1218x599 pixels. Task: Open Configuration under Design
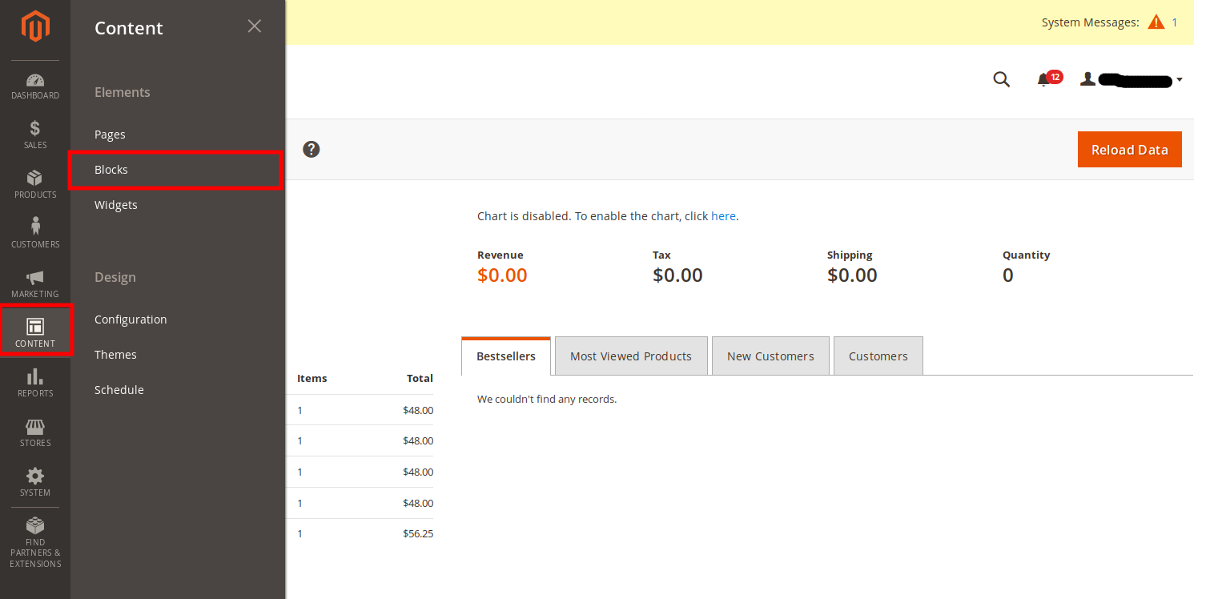coord(131,320)
